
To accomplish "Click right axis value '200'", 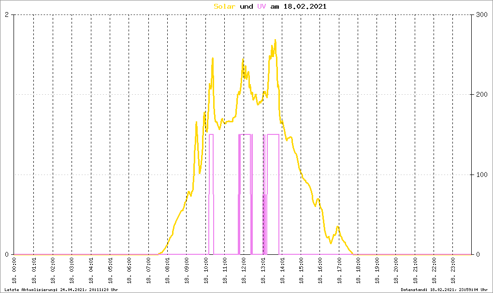I will (482, 94).
